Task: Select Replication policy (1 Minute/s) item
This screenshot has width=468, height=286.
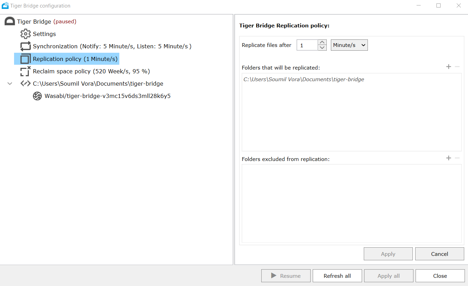Action: click(x=75, y=59)
